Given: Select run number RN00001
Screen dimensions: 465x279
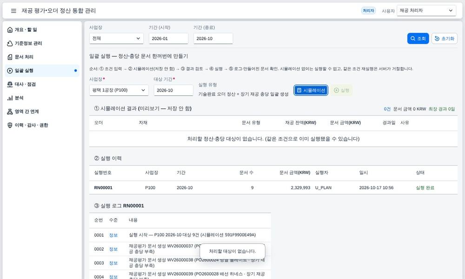Looking at the screenshot, I should [x=103, y=188].
